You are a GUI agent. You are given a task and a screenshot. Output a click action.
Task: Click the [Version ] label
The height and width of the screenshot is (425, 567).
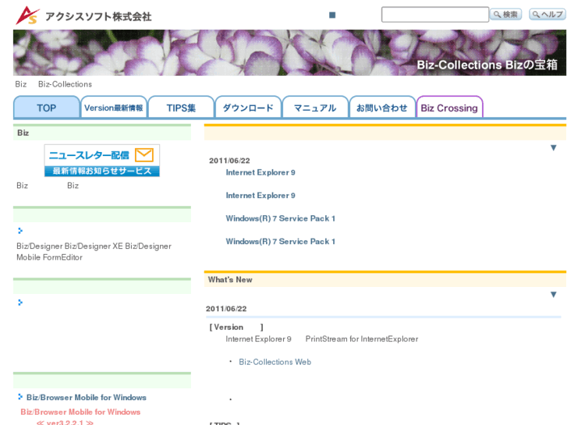236,328
